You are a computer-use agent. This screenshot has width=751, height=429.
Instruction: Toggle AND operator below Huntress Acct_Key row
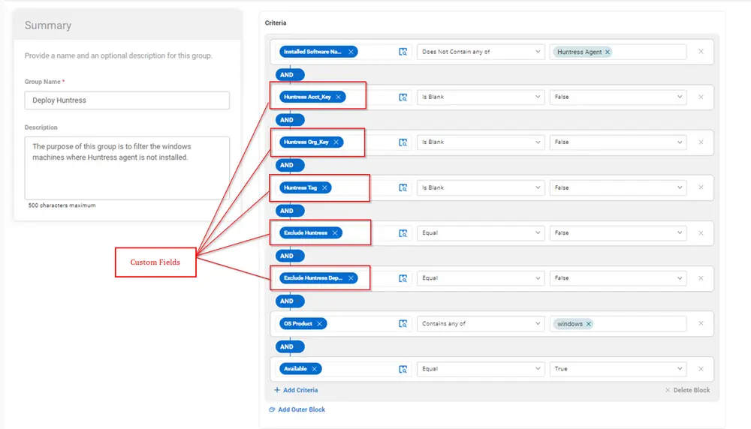[290, 120]
